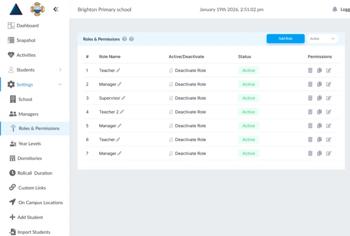Collapse sidebar with double chevron icon
Image resolution: width=350 pixels, height=236 pixels.
(56, 9)
